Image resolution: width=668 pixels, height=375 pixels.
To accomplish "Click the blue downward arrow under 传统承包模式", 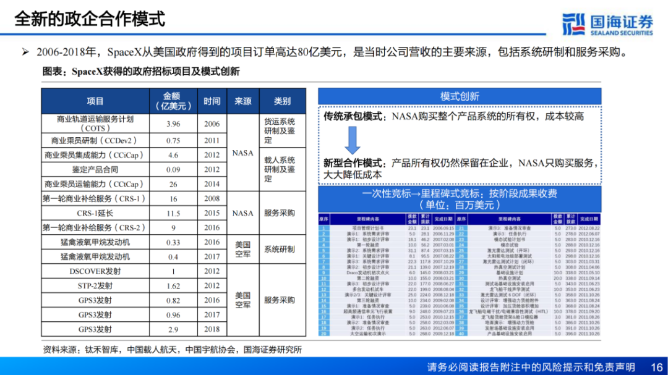I will click(353, 141).
